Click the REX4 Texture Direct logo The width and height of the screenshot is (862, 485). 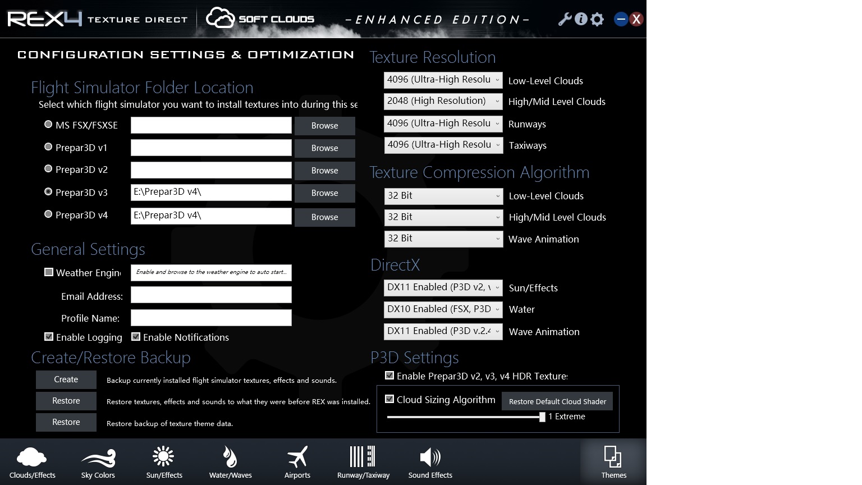click(x=97, y=19)
